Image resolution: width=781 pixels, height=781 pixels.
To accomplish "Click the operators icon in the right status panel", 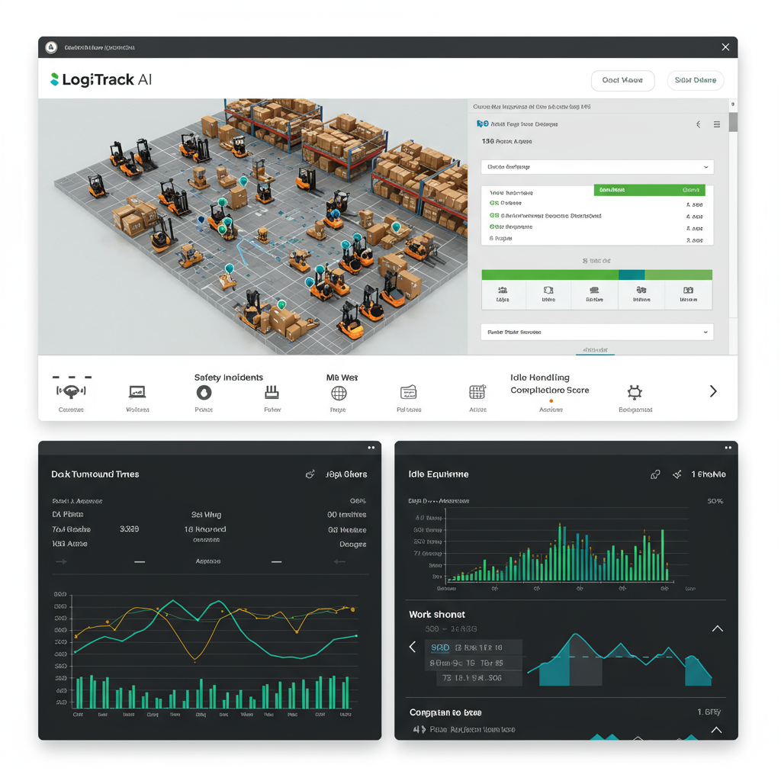I will point(503,294).
